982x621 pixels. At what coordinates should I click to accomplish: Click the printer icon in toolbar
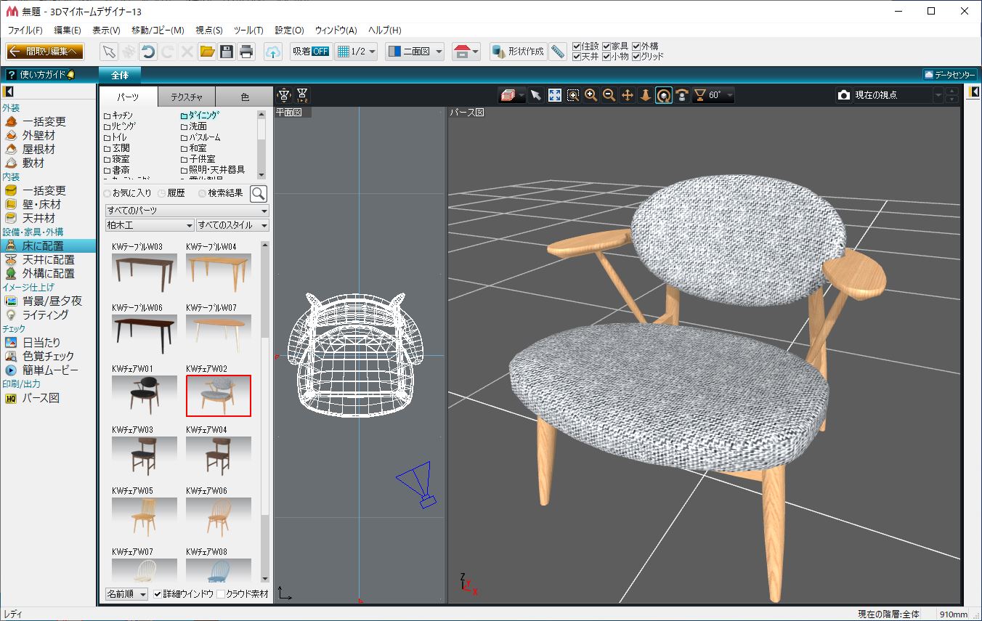tap(246, 52)
